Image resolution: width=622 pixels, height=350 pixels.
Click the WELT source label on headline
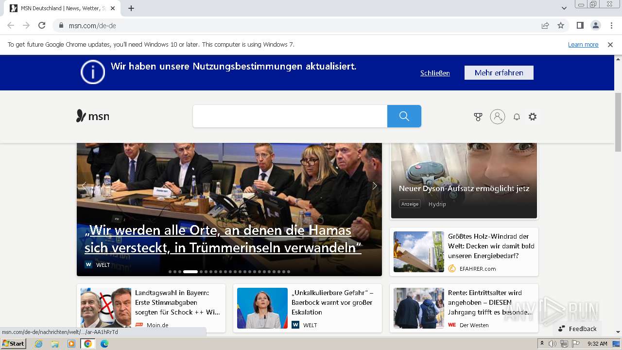103,265
